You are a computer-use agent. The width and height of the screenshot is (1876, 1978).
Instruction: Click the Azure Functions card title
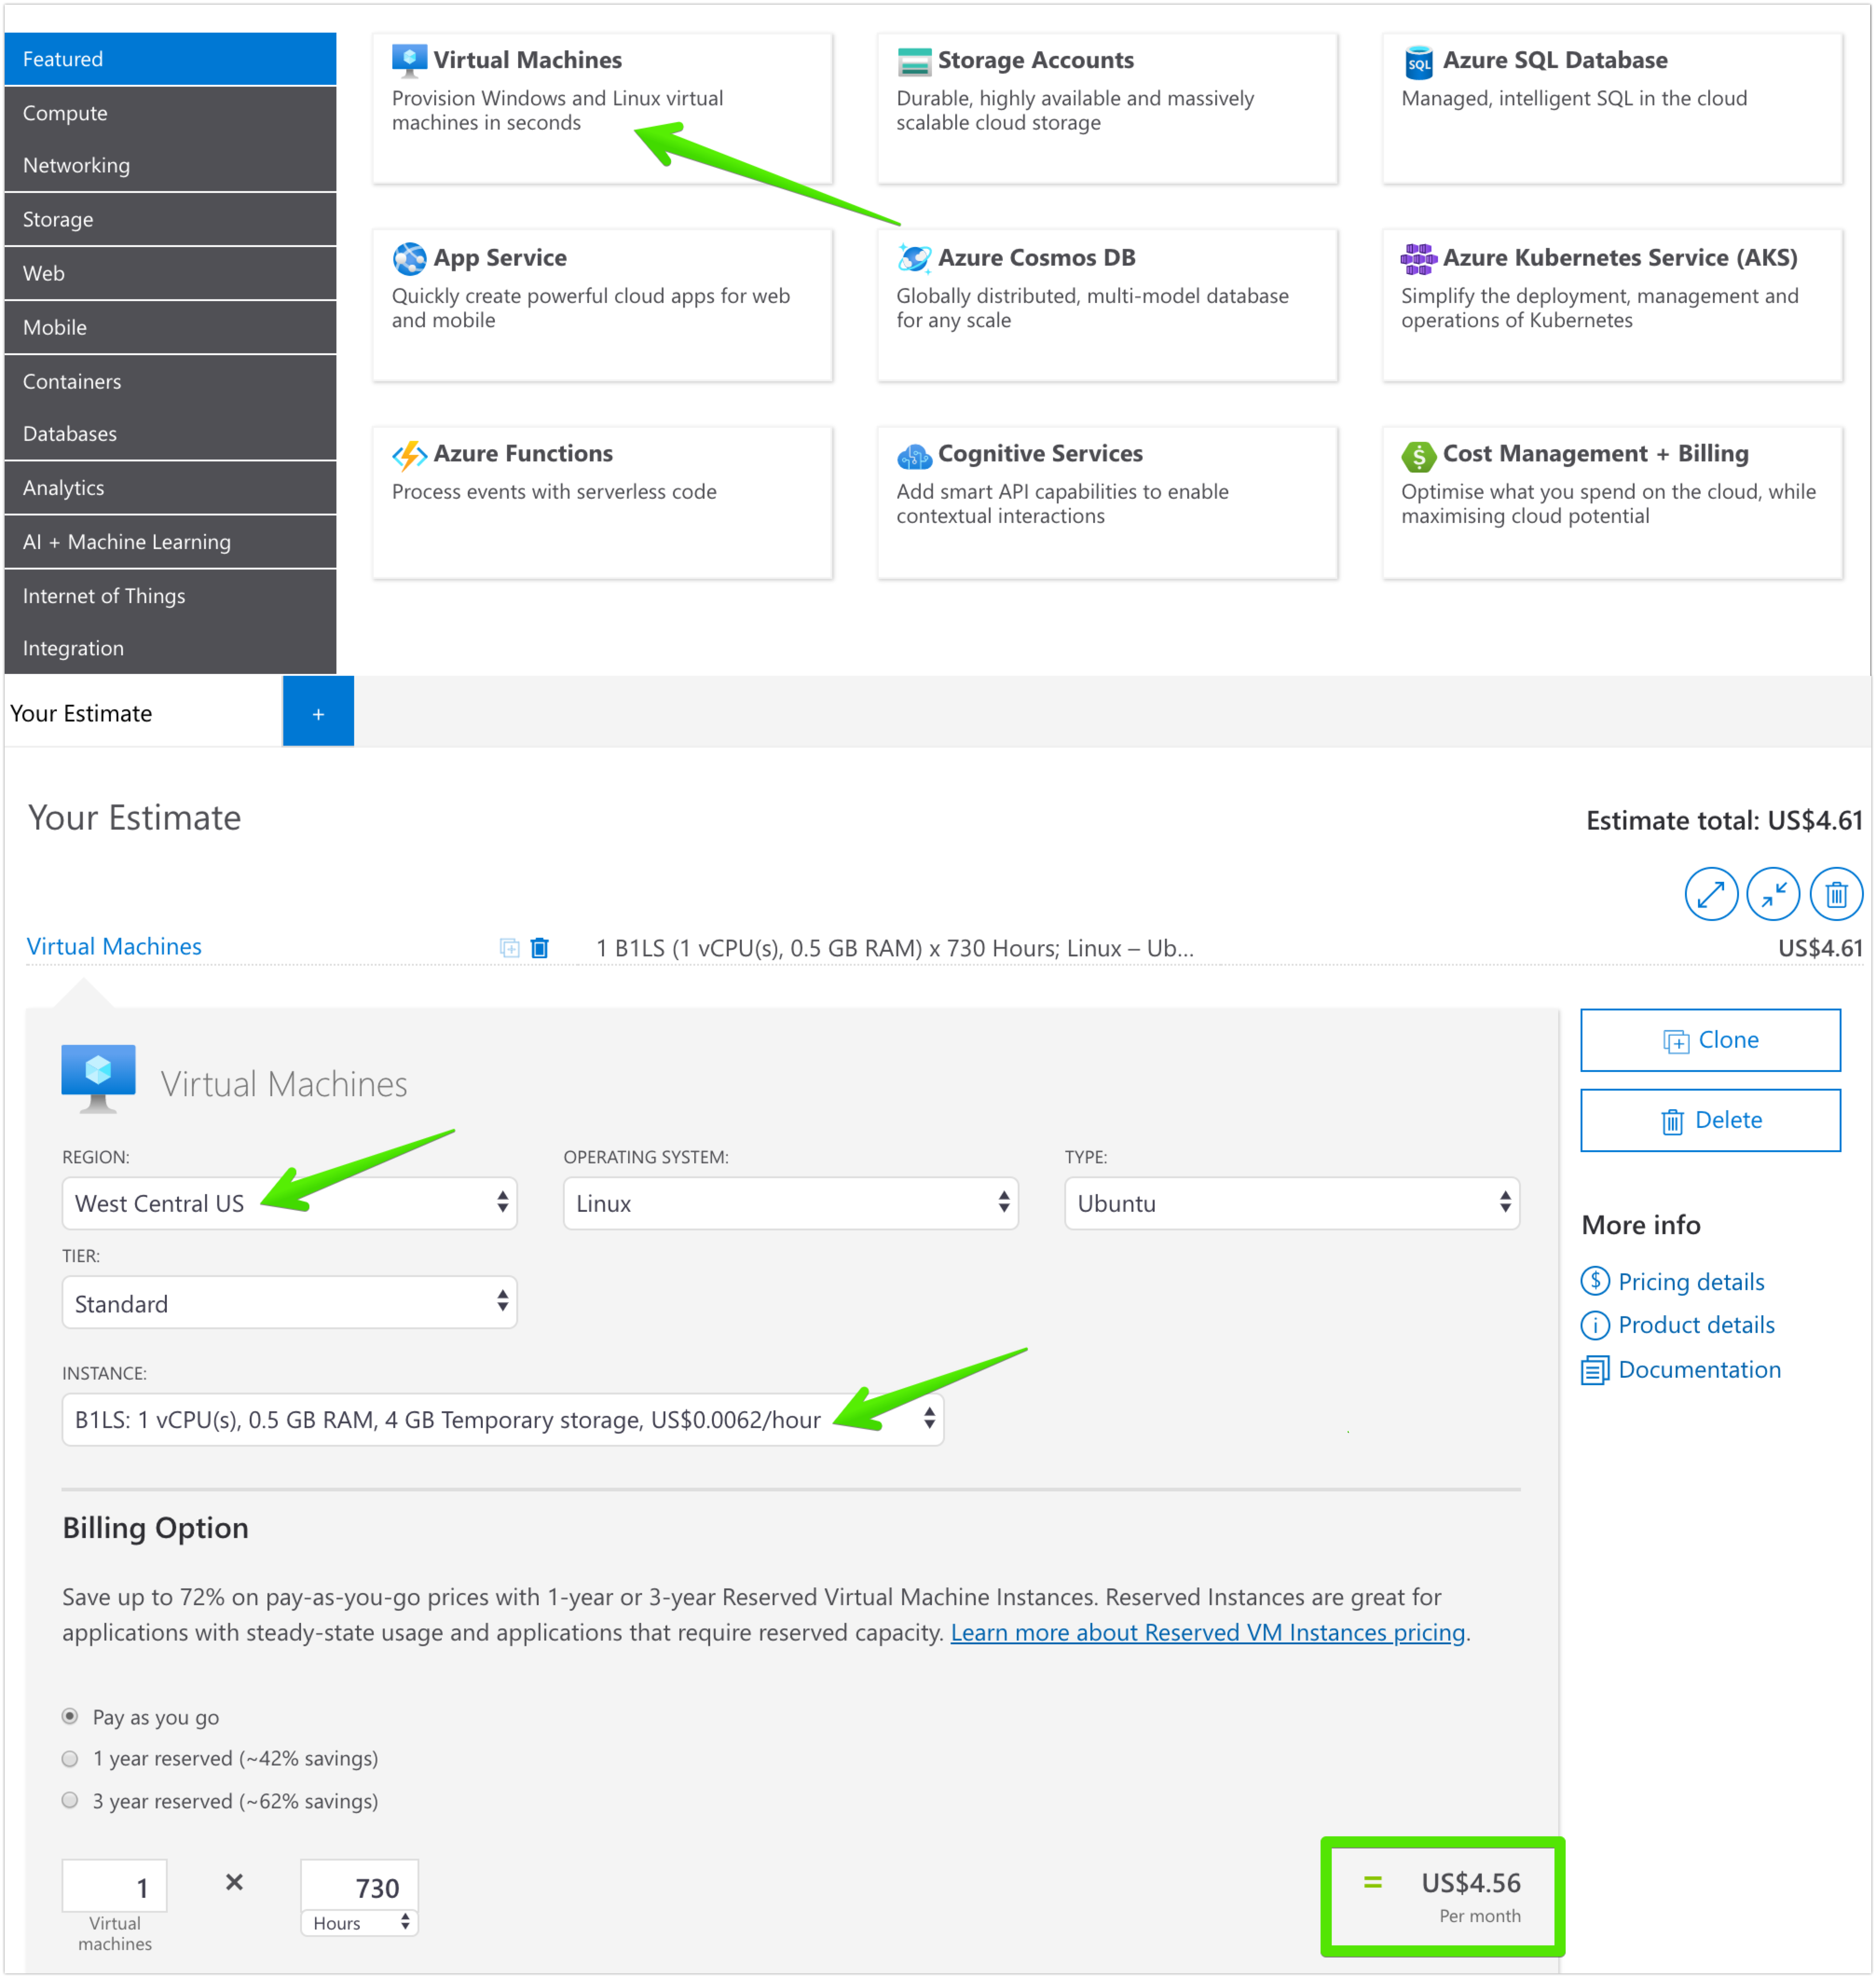tap(523, 453)
